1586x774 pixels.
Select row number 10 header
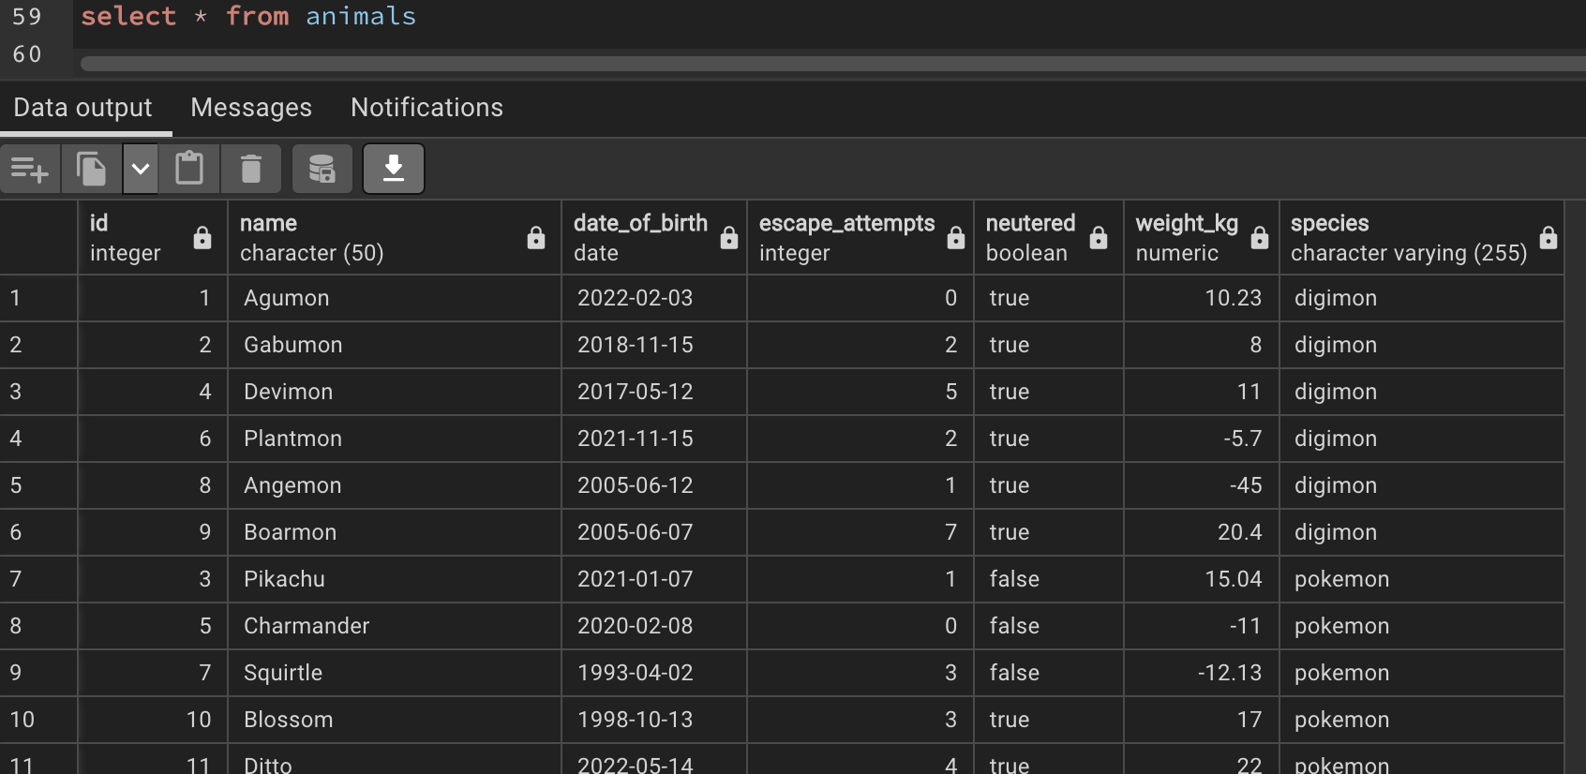tap(38, 720)
